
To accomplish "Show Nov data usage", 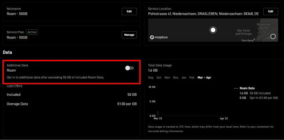I will (167, 78).
